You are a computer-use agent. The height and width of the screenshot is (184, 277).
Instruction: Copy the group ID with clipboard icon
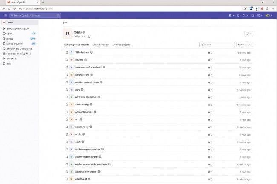click(x=89, y=37)
